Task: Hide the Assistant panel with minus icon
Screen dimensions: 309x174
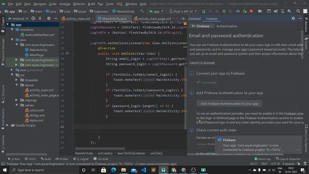Action: pyautogui.click(x=300, y=18)
